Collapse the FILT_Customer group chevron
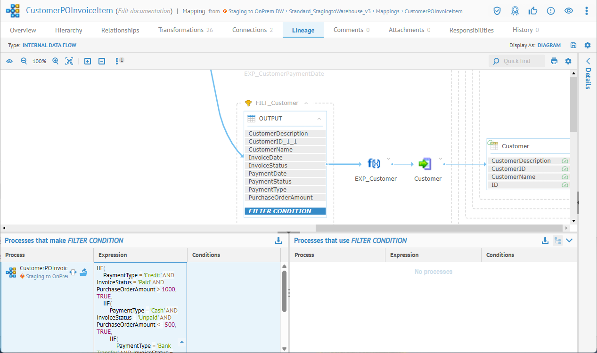 306,103
